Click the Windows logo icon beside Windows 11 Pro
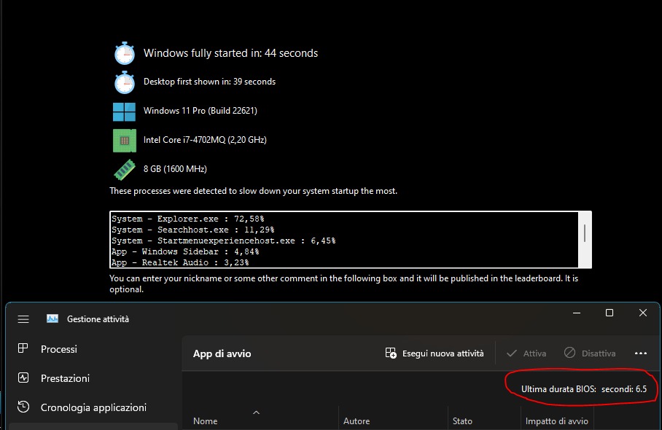The image size is (662, 430). tap(124, 112)
